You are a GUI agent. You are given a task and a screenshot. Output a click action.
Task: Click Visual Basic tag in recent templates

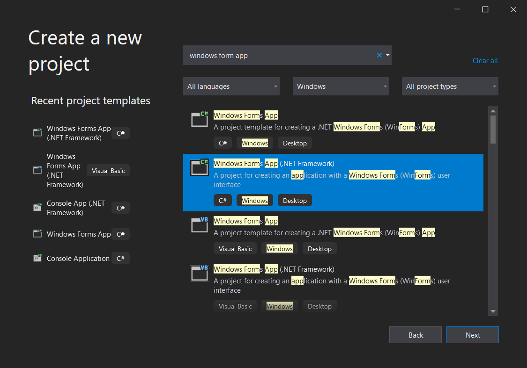pyautogui.click(x=108, y=171)
